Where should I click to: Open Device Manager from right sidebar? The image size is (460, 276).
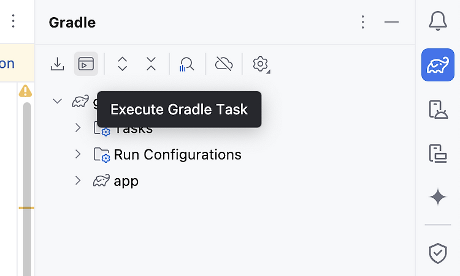click(438, 109)
